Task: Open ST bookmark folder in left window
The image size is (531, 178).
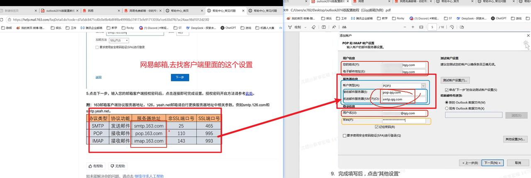Action: [x=178, y=28]
